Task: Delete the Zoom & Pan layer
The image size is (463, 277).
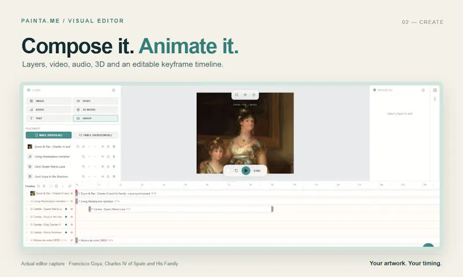Action: click(x=113, y=147)
